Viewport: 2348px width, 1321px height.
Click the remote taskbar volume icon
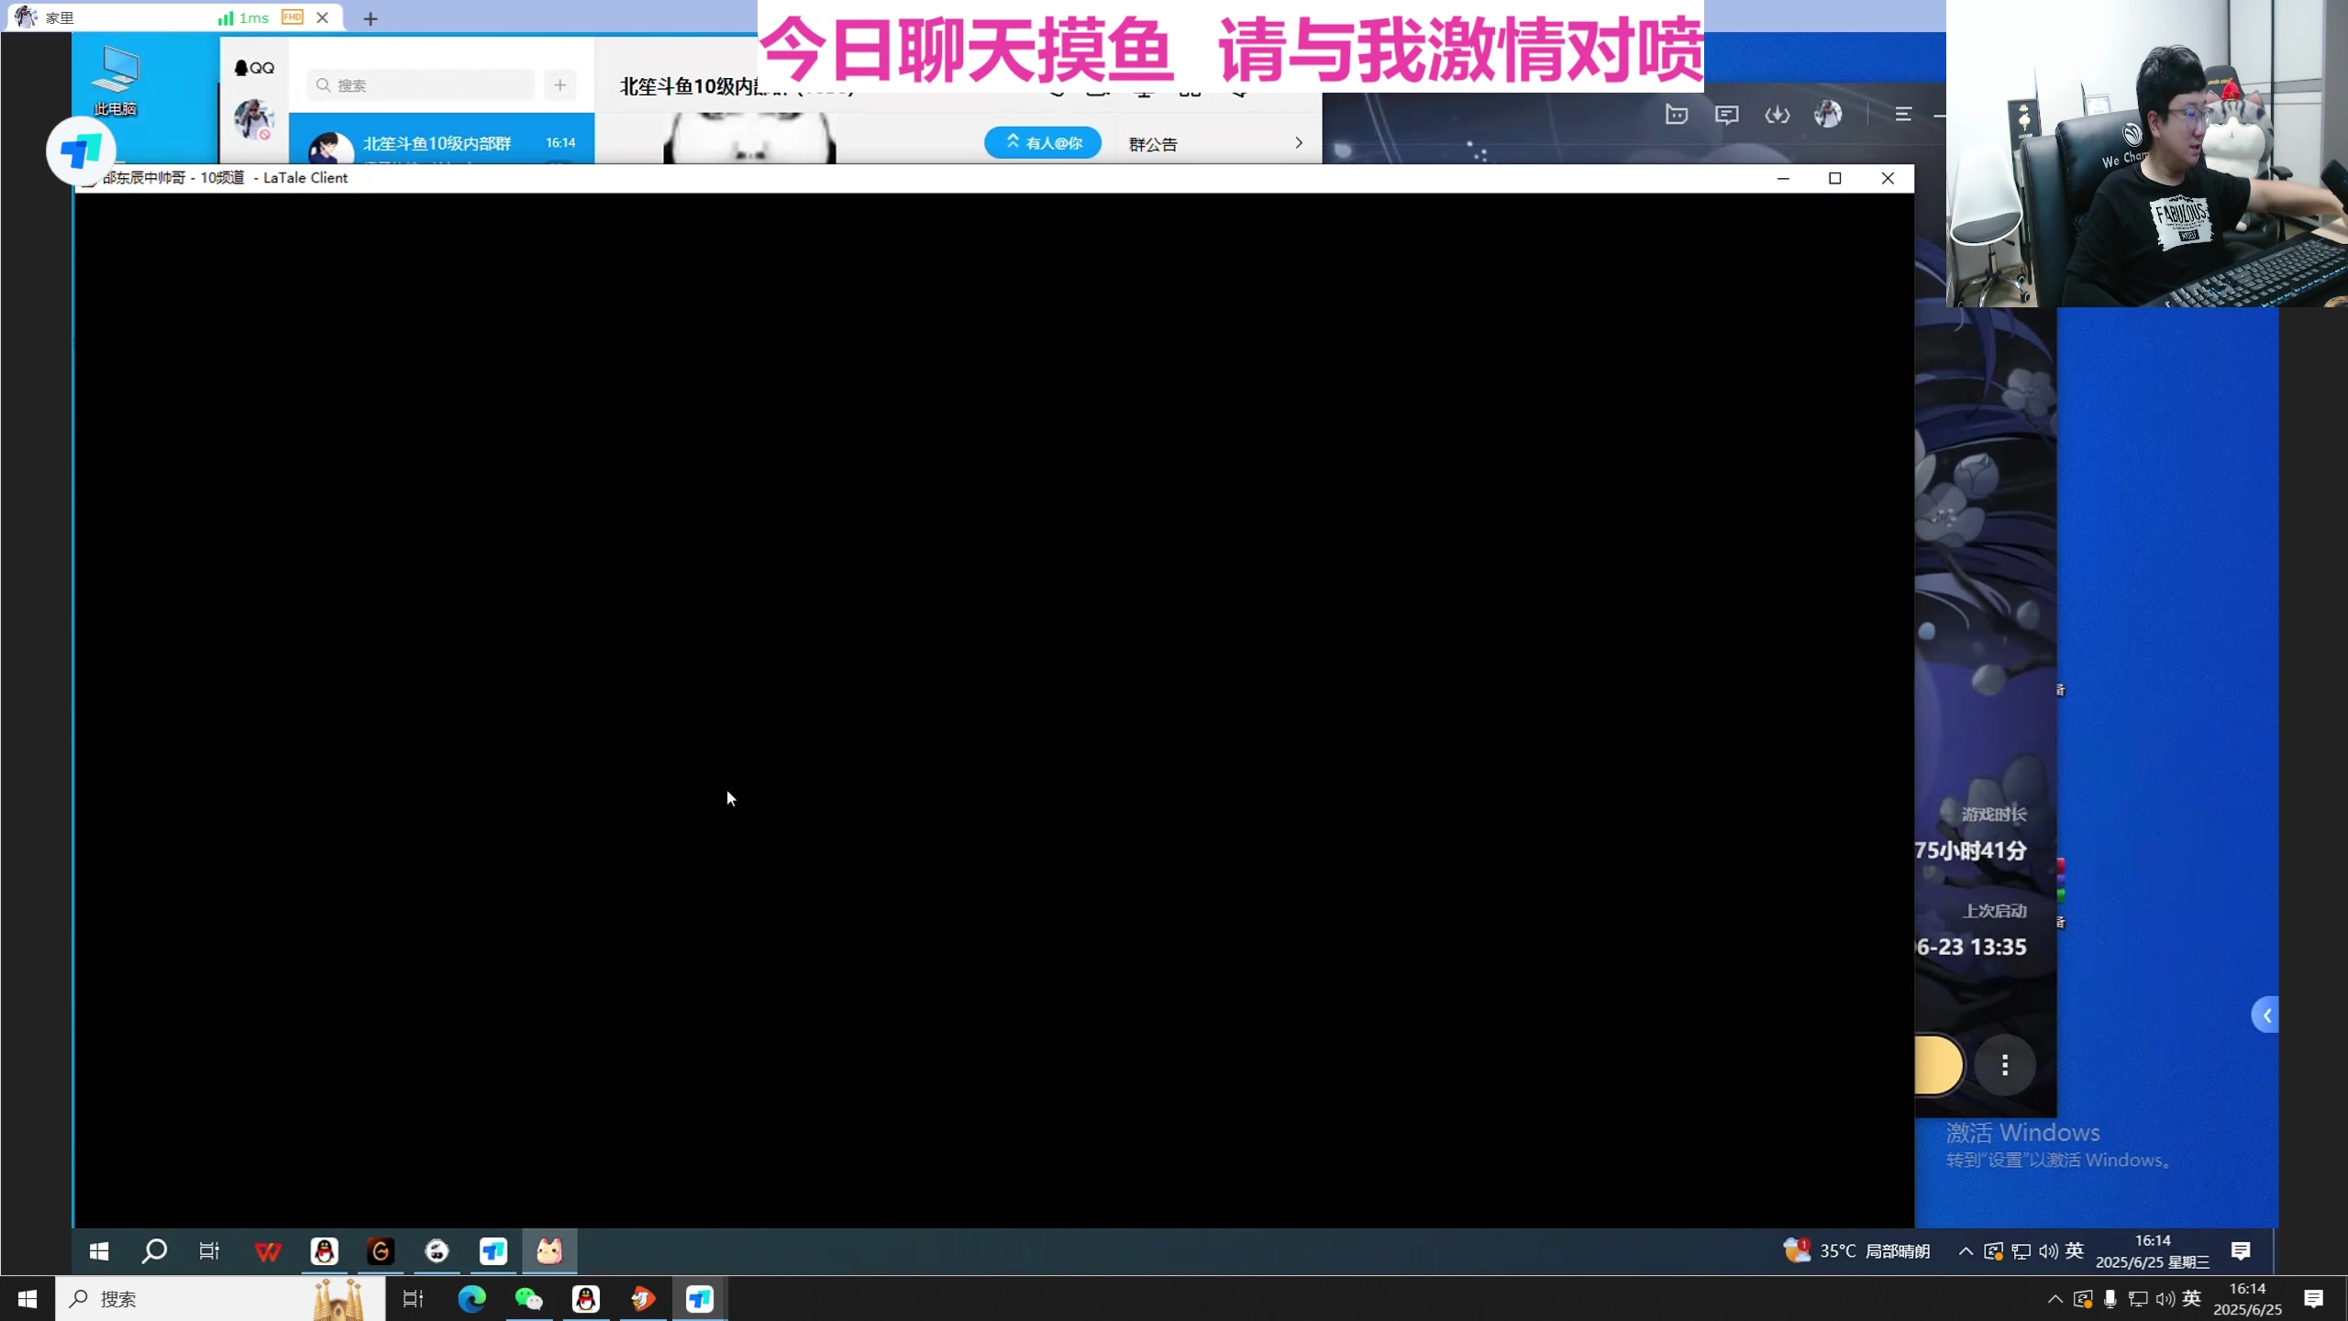point(2048,1251)
